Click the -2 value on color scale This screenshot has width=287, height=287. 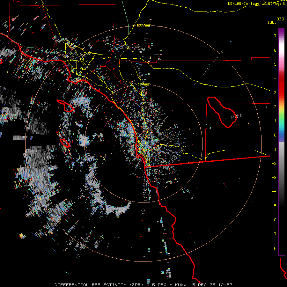pos(274,163)
